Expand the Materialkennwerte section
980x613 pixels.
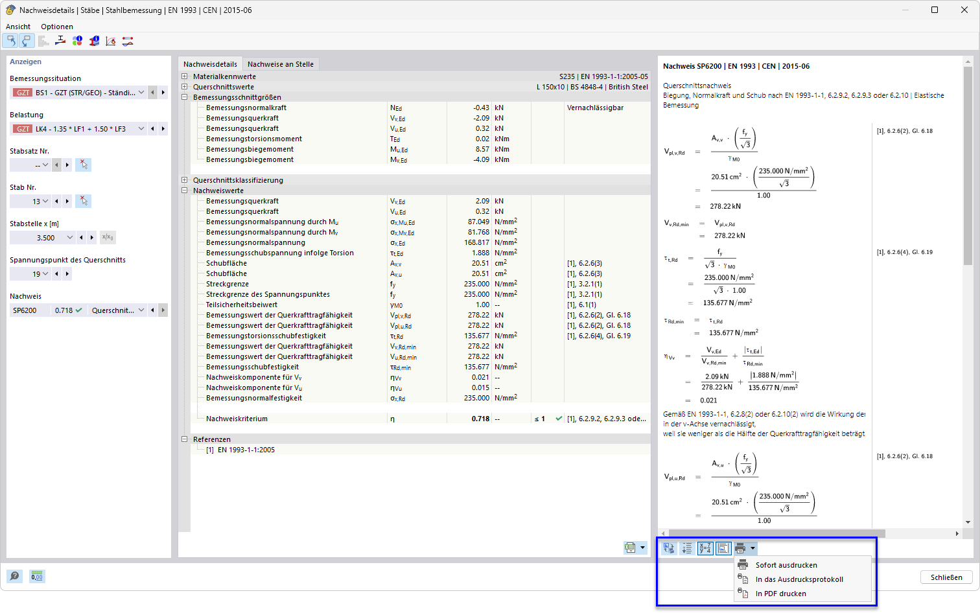coord(185,76)
